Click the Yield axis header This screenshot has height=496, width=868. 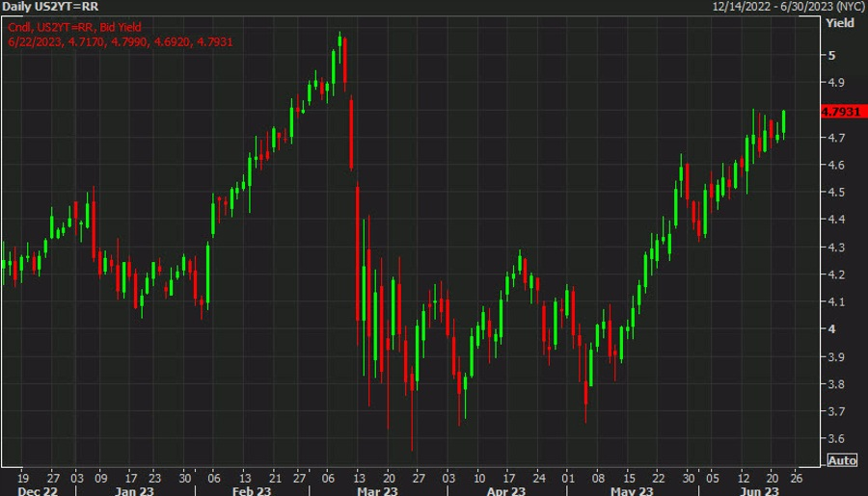pyautogui.click(x=844, y=23)
